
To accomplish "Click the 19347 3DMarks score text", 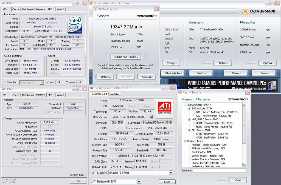I will (126, 27).
